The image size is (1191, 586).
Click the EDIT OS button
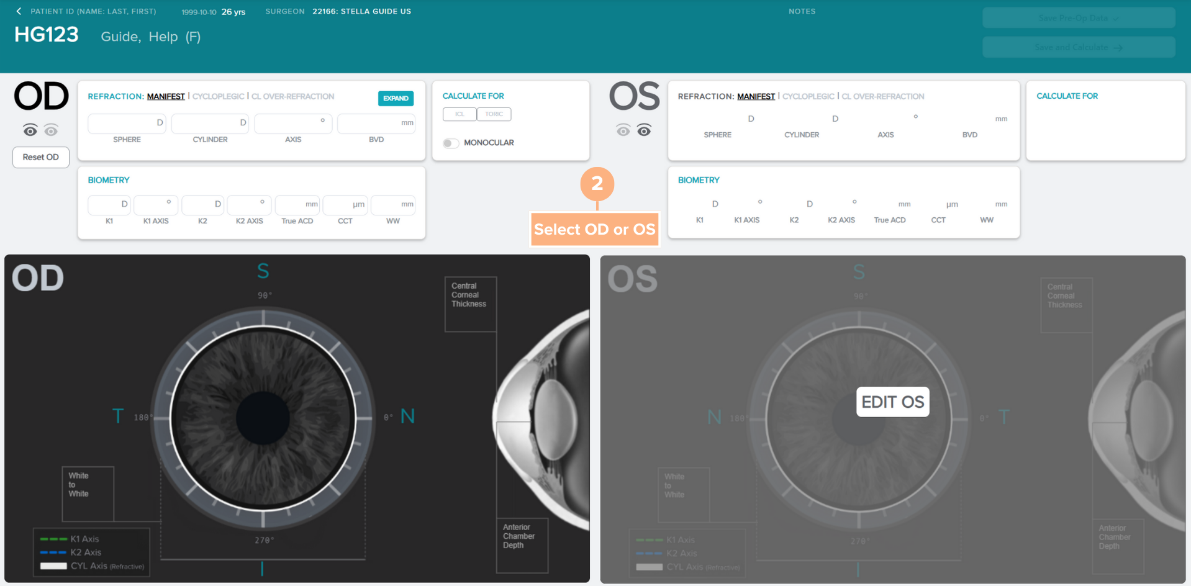pyautogui.click(x=892, y=402)
